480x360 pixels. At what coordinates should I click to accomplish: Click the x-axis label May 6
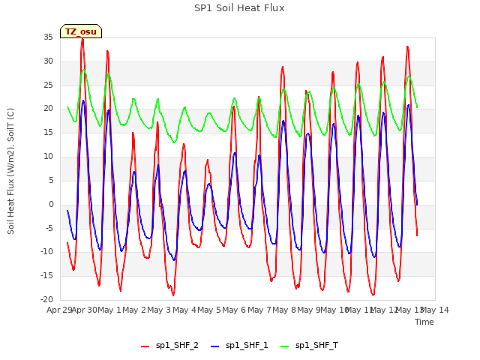[234, 310]
